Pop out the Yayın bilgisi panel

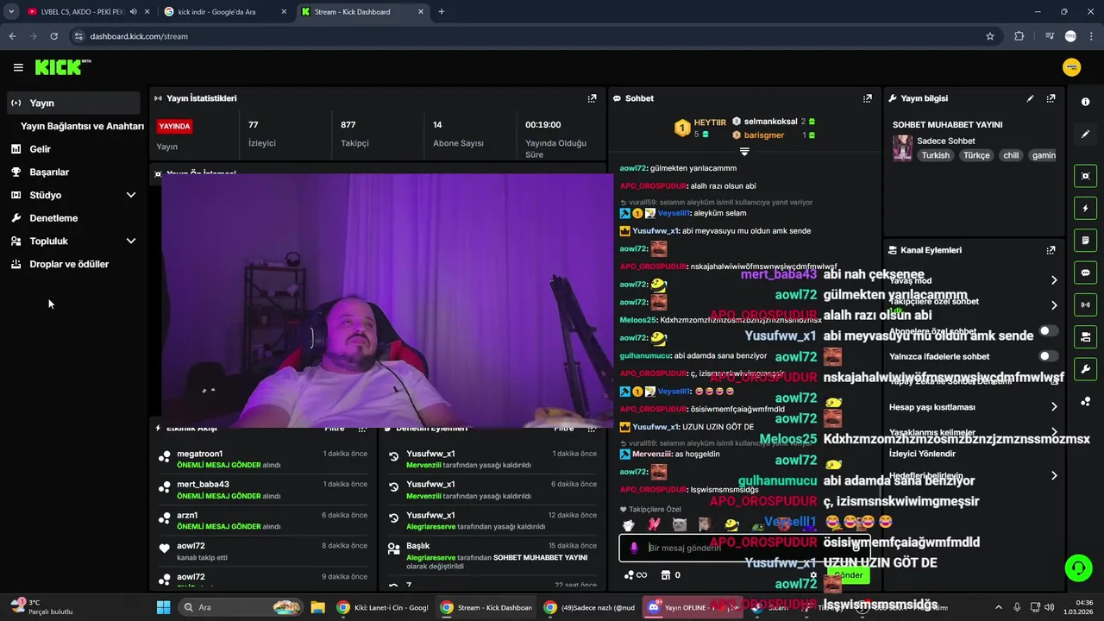(x=1051, y=98)
